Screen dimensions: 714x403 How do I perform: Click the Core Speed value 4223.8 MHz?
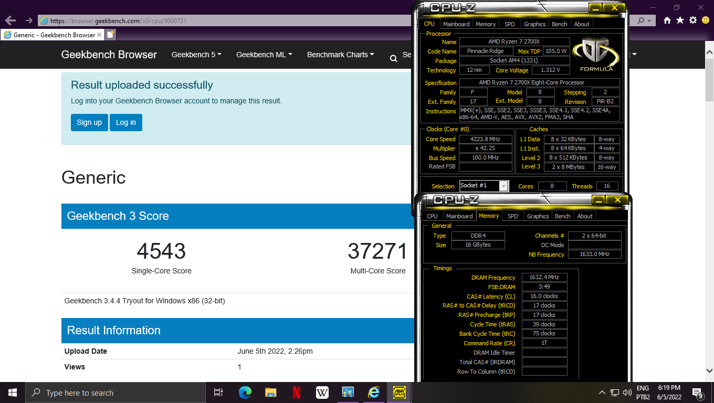(486, 139)
